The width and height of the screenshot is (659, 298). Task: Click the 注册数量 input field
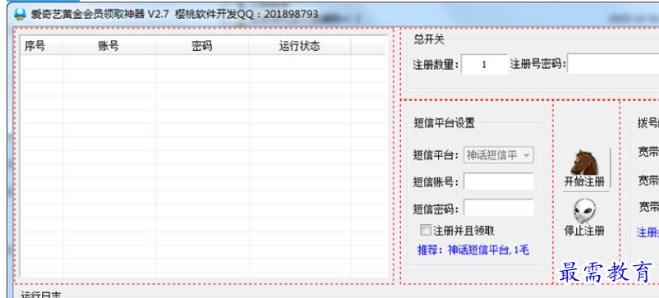(x=484, y=65)
